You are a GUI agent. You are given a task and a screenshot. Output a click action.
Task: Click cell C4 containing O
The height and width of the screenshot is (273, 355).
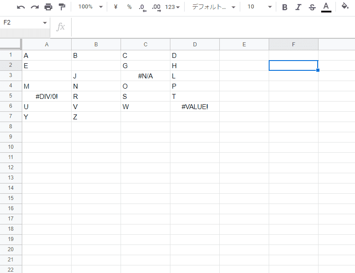(x=145, y=86)
